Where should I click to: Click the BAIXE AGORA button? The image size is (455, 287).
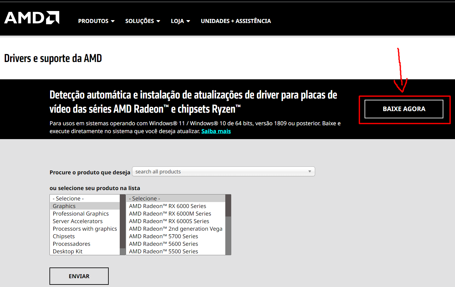(x=404, y=109)
